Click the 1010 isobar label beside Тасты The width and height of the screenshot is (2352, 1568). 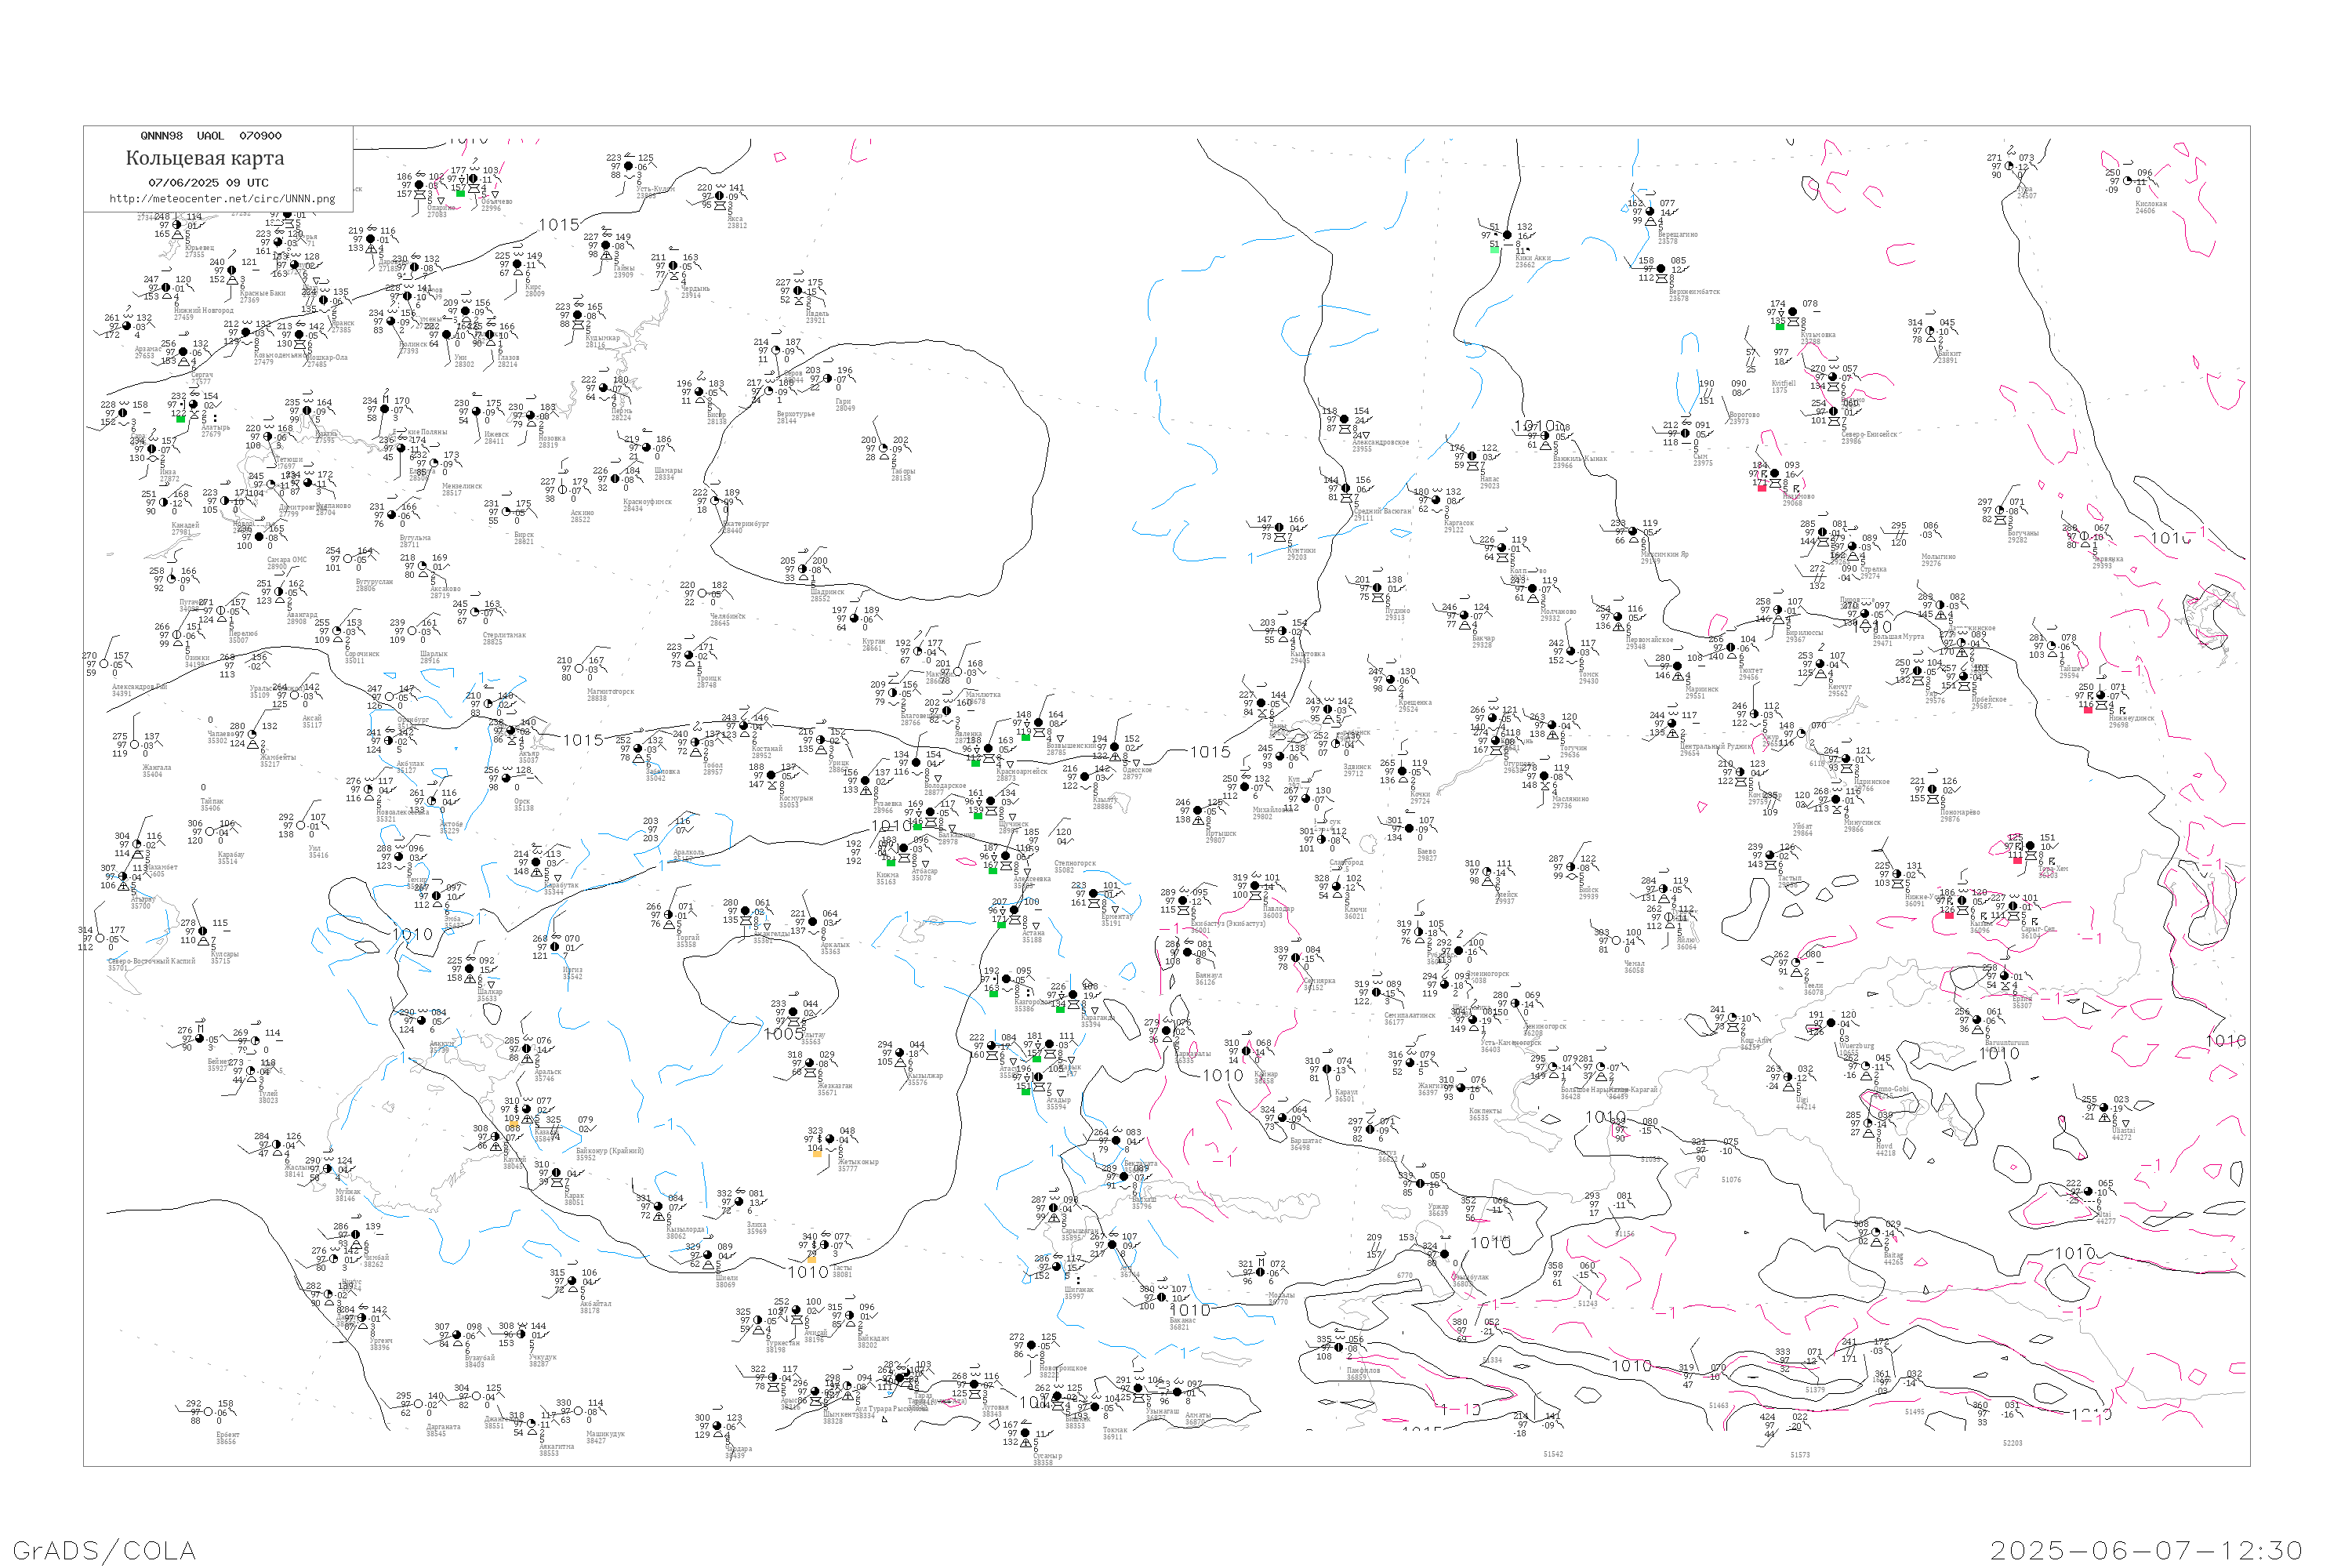coord(807,1272)
